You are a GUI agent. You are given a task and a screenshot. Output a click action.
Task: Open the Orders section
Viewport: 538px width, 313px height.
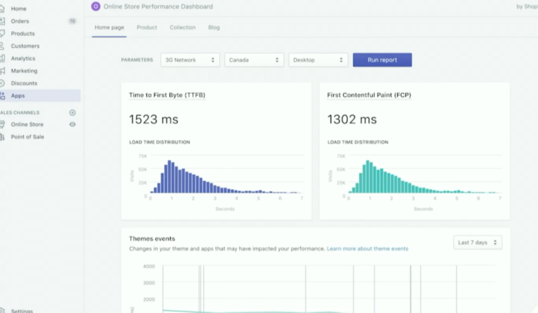coord(20,21)
